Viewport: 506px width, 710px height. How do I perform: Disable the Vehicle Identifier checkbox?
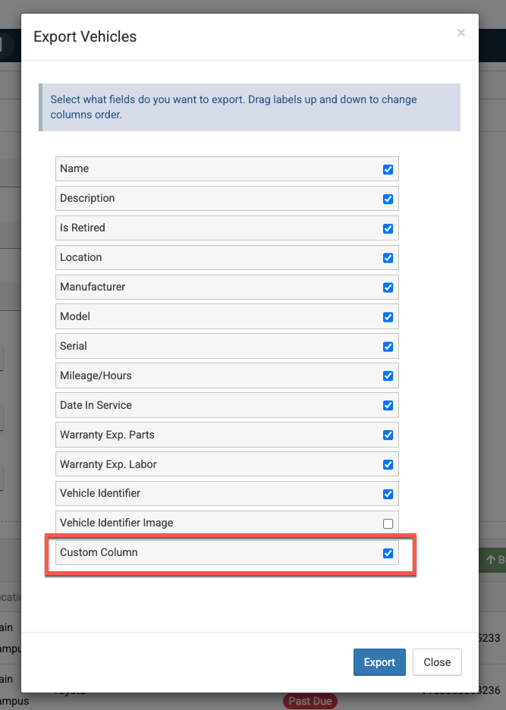pos(388,495)
